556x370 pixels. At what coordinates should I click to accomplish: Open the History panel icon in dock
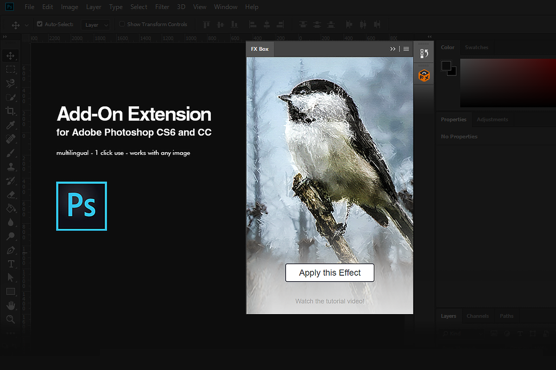pos(424,53)
